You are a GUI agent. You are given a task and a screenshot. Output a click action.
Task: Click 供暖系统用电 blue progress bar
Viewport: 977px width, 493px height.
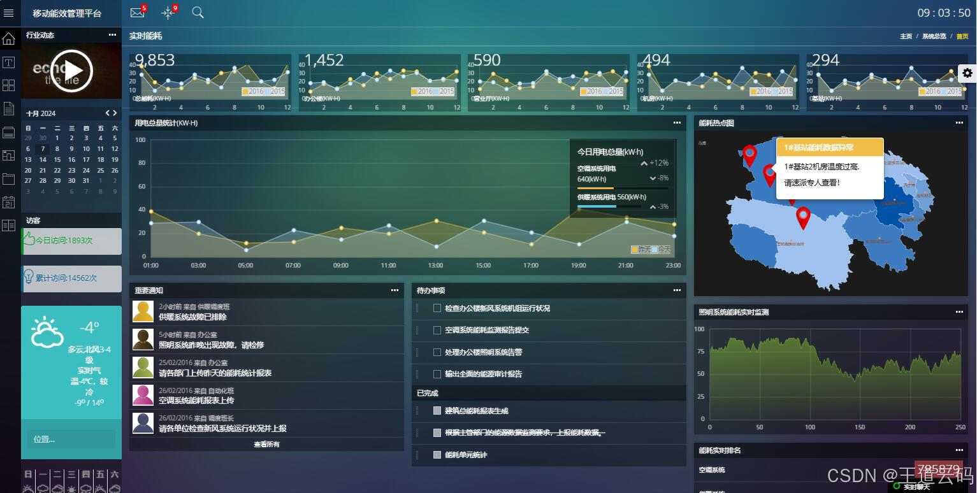(x=597, y=206)
